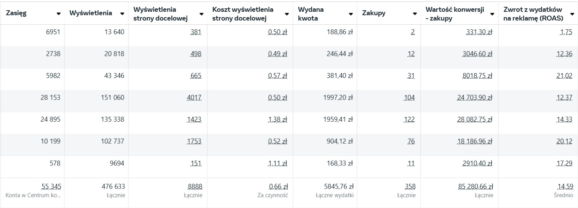Expand the Zakupy column dropdown arrow
This screenshot has height=208, width=578.
pos(415,14)
